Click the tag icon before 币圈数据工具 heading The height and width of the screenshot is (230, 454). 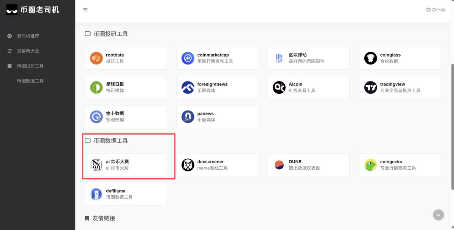click(88, 141)
